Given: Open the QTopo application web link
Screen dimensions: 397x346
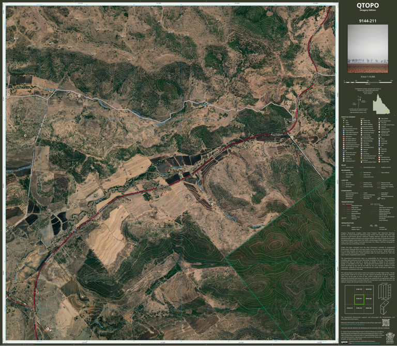Looking at the screenshot, I should tap(353, 325).
